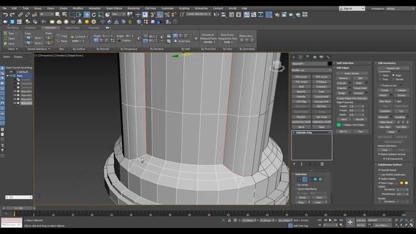416x234 pixels.
Task: Select Edge sub-object level icon
Action: [305, 179]
